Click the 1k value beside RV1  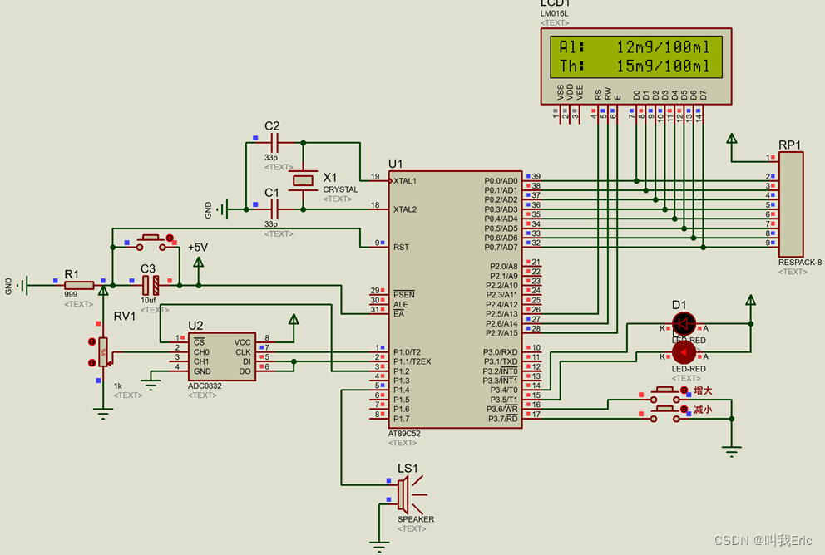click(118, 386)
